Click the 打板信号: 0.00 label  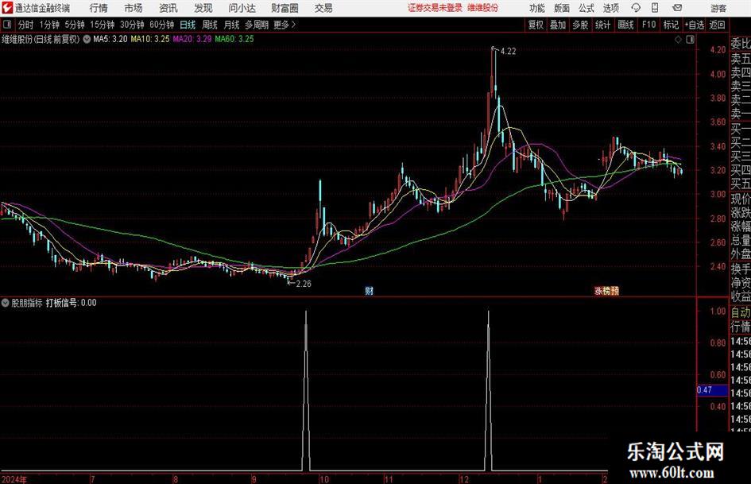pos(71,303)
